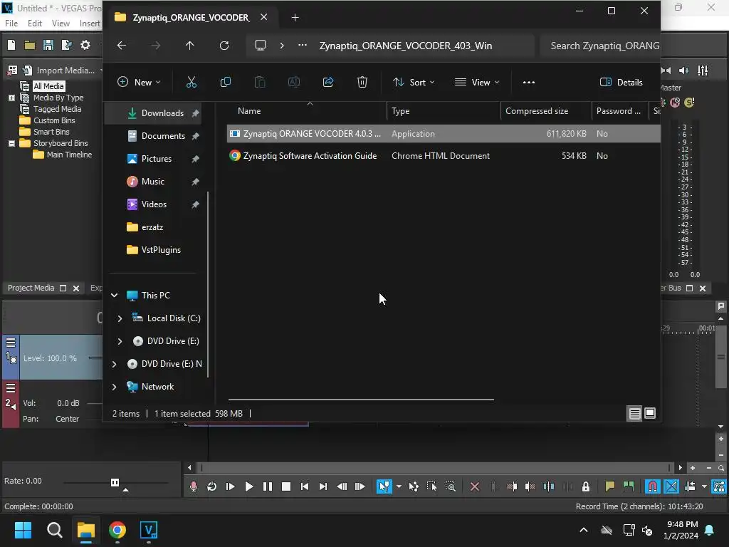Image resolution: width=729 pixels, height=547 pixels.
Task: Click the Explorer file list horizontal scrollbar
Action: [361, 399]
